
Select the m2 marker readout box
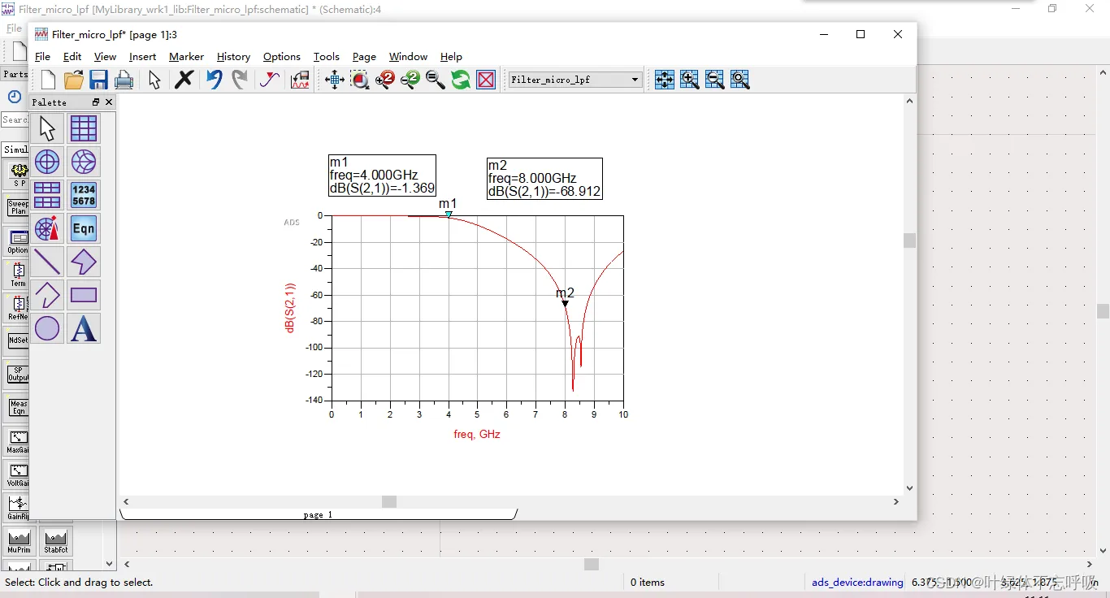(x=544, y=179)
